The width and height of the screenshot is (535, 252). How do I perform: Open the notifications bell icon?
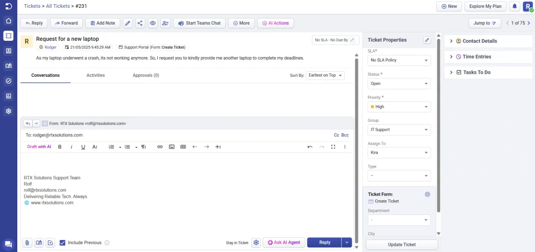click(514, 6)
